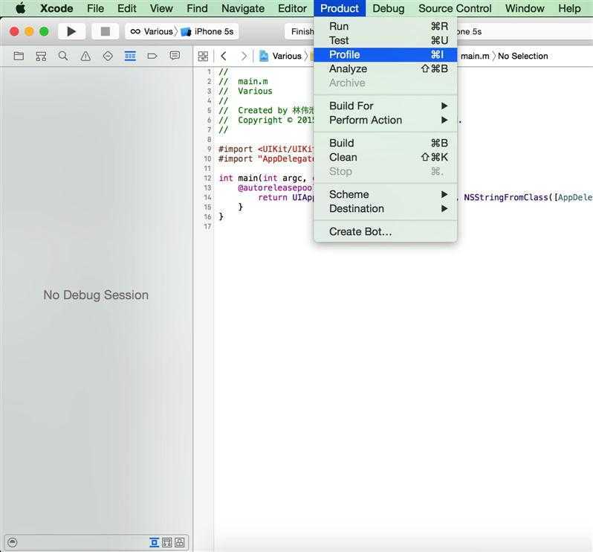Click main.m in the jump bar
The image size is (593, 552).
(475, 56)
